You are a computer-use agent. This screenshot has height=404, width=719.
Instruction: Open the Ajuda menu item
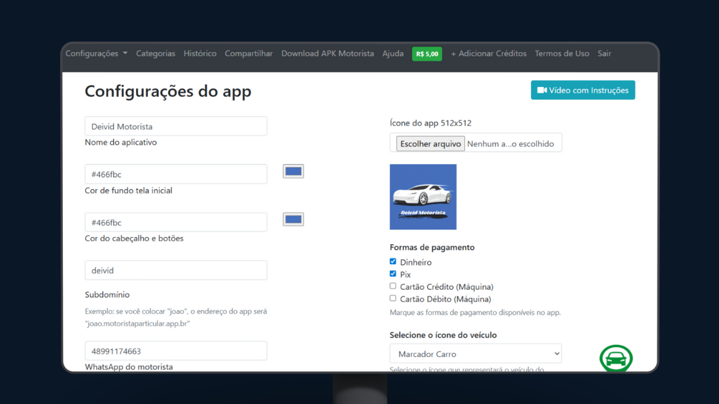393,53
